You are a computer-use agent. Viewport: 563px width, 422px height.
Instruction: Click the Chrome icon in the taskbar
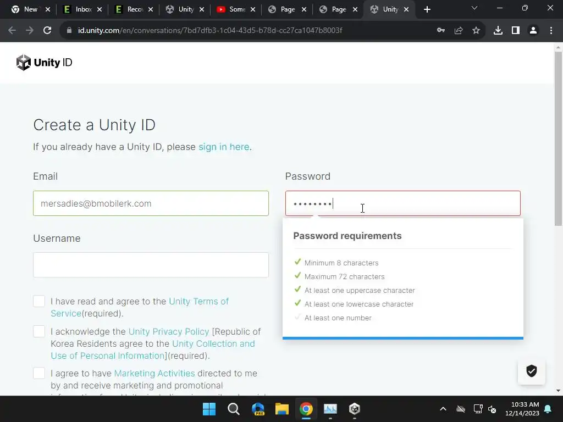tap(306, 409)
